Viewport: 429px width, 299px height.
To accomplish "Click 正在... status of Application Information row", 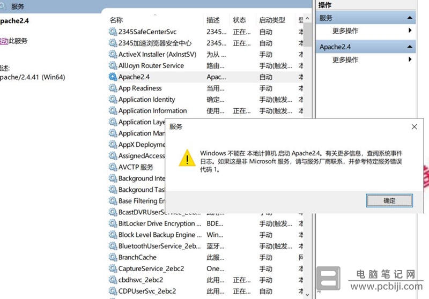I will click(x=242, y=111).
